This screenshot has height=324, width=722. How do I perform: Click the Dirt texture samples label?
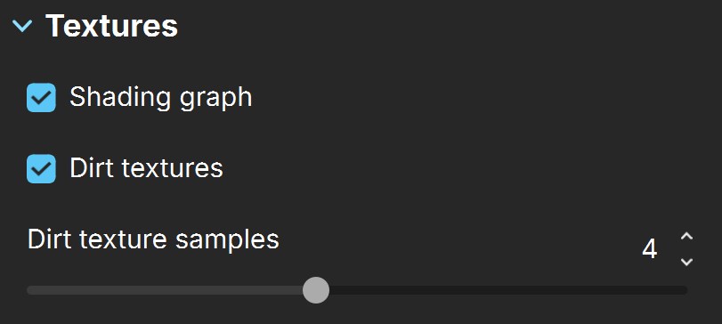[153, 239]
